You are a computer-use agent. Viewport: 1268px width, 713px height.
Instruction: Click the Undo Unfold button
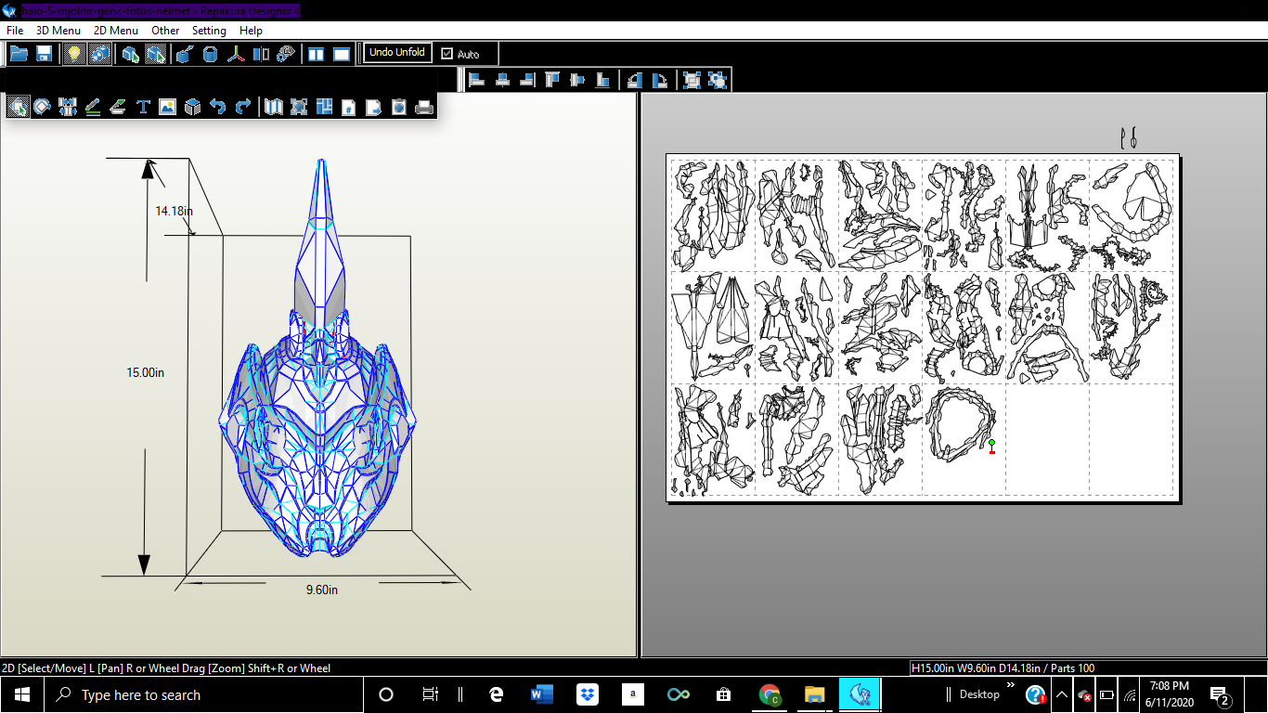(397, 53)
